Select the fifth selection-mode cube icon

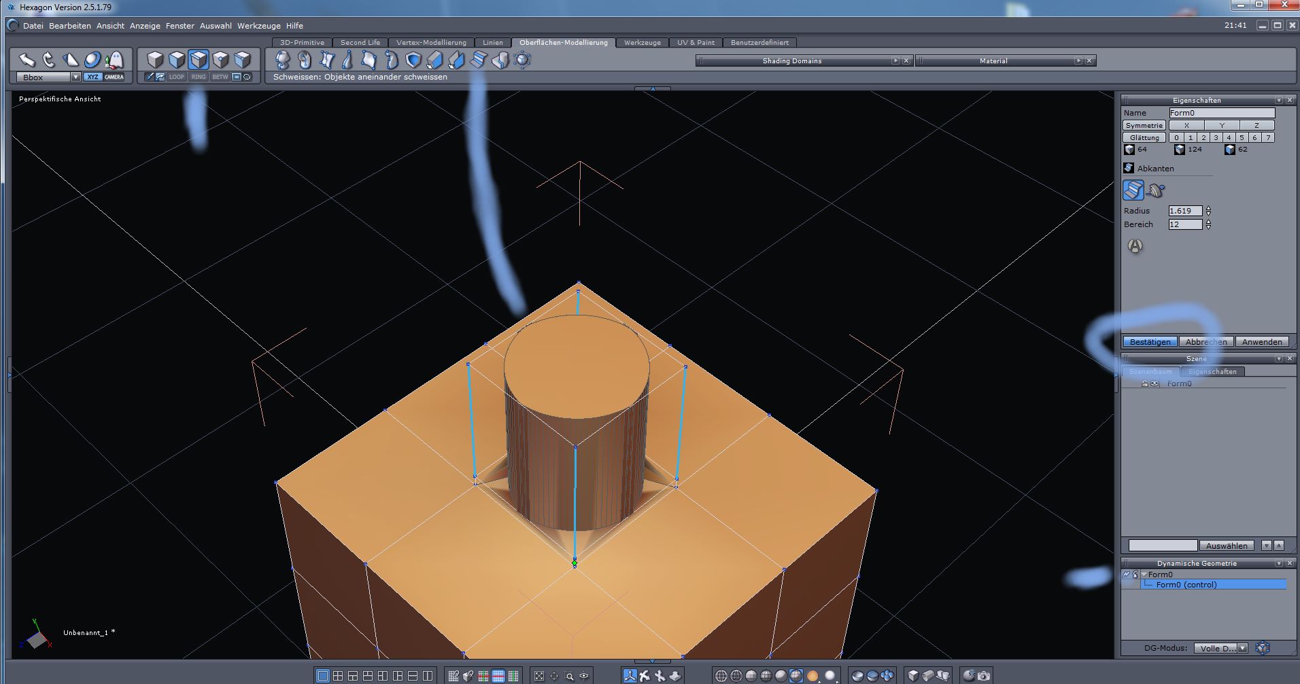242,60
